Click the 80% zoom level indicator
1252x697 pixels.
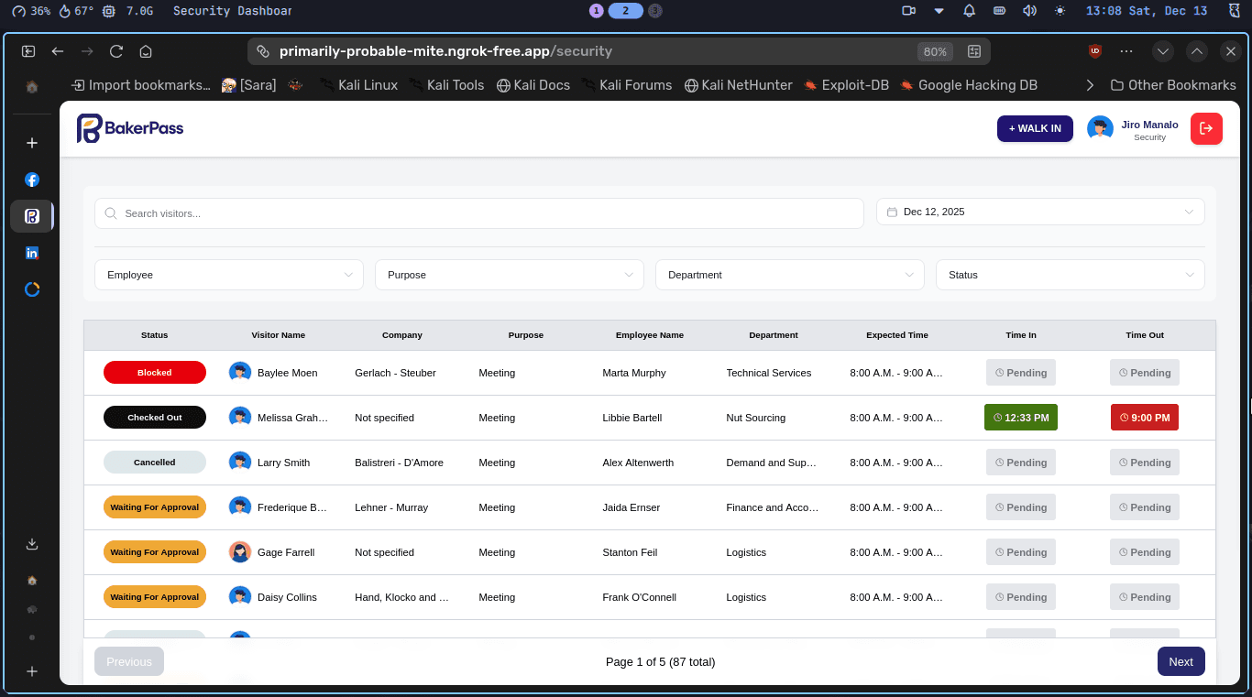pyautogui.click(x=935, y=51)
